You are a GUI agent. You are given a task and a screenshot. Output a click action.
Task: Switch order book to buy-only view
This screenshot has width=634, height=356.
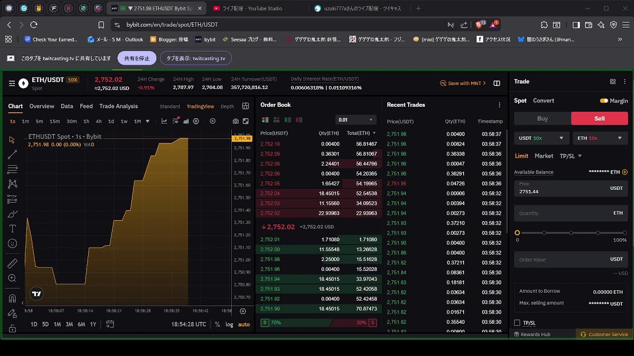coord(288,120)
